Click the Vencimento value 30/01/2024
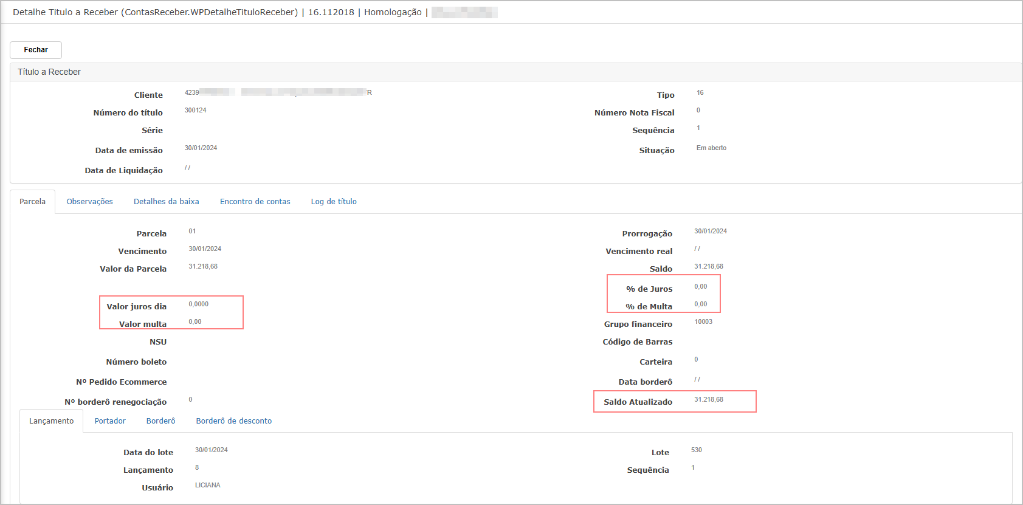The height and width of the screenshot is (505, 1023). (205, 249)
